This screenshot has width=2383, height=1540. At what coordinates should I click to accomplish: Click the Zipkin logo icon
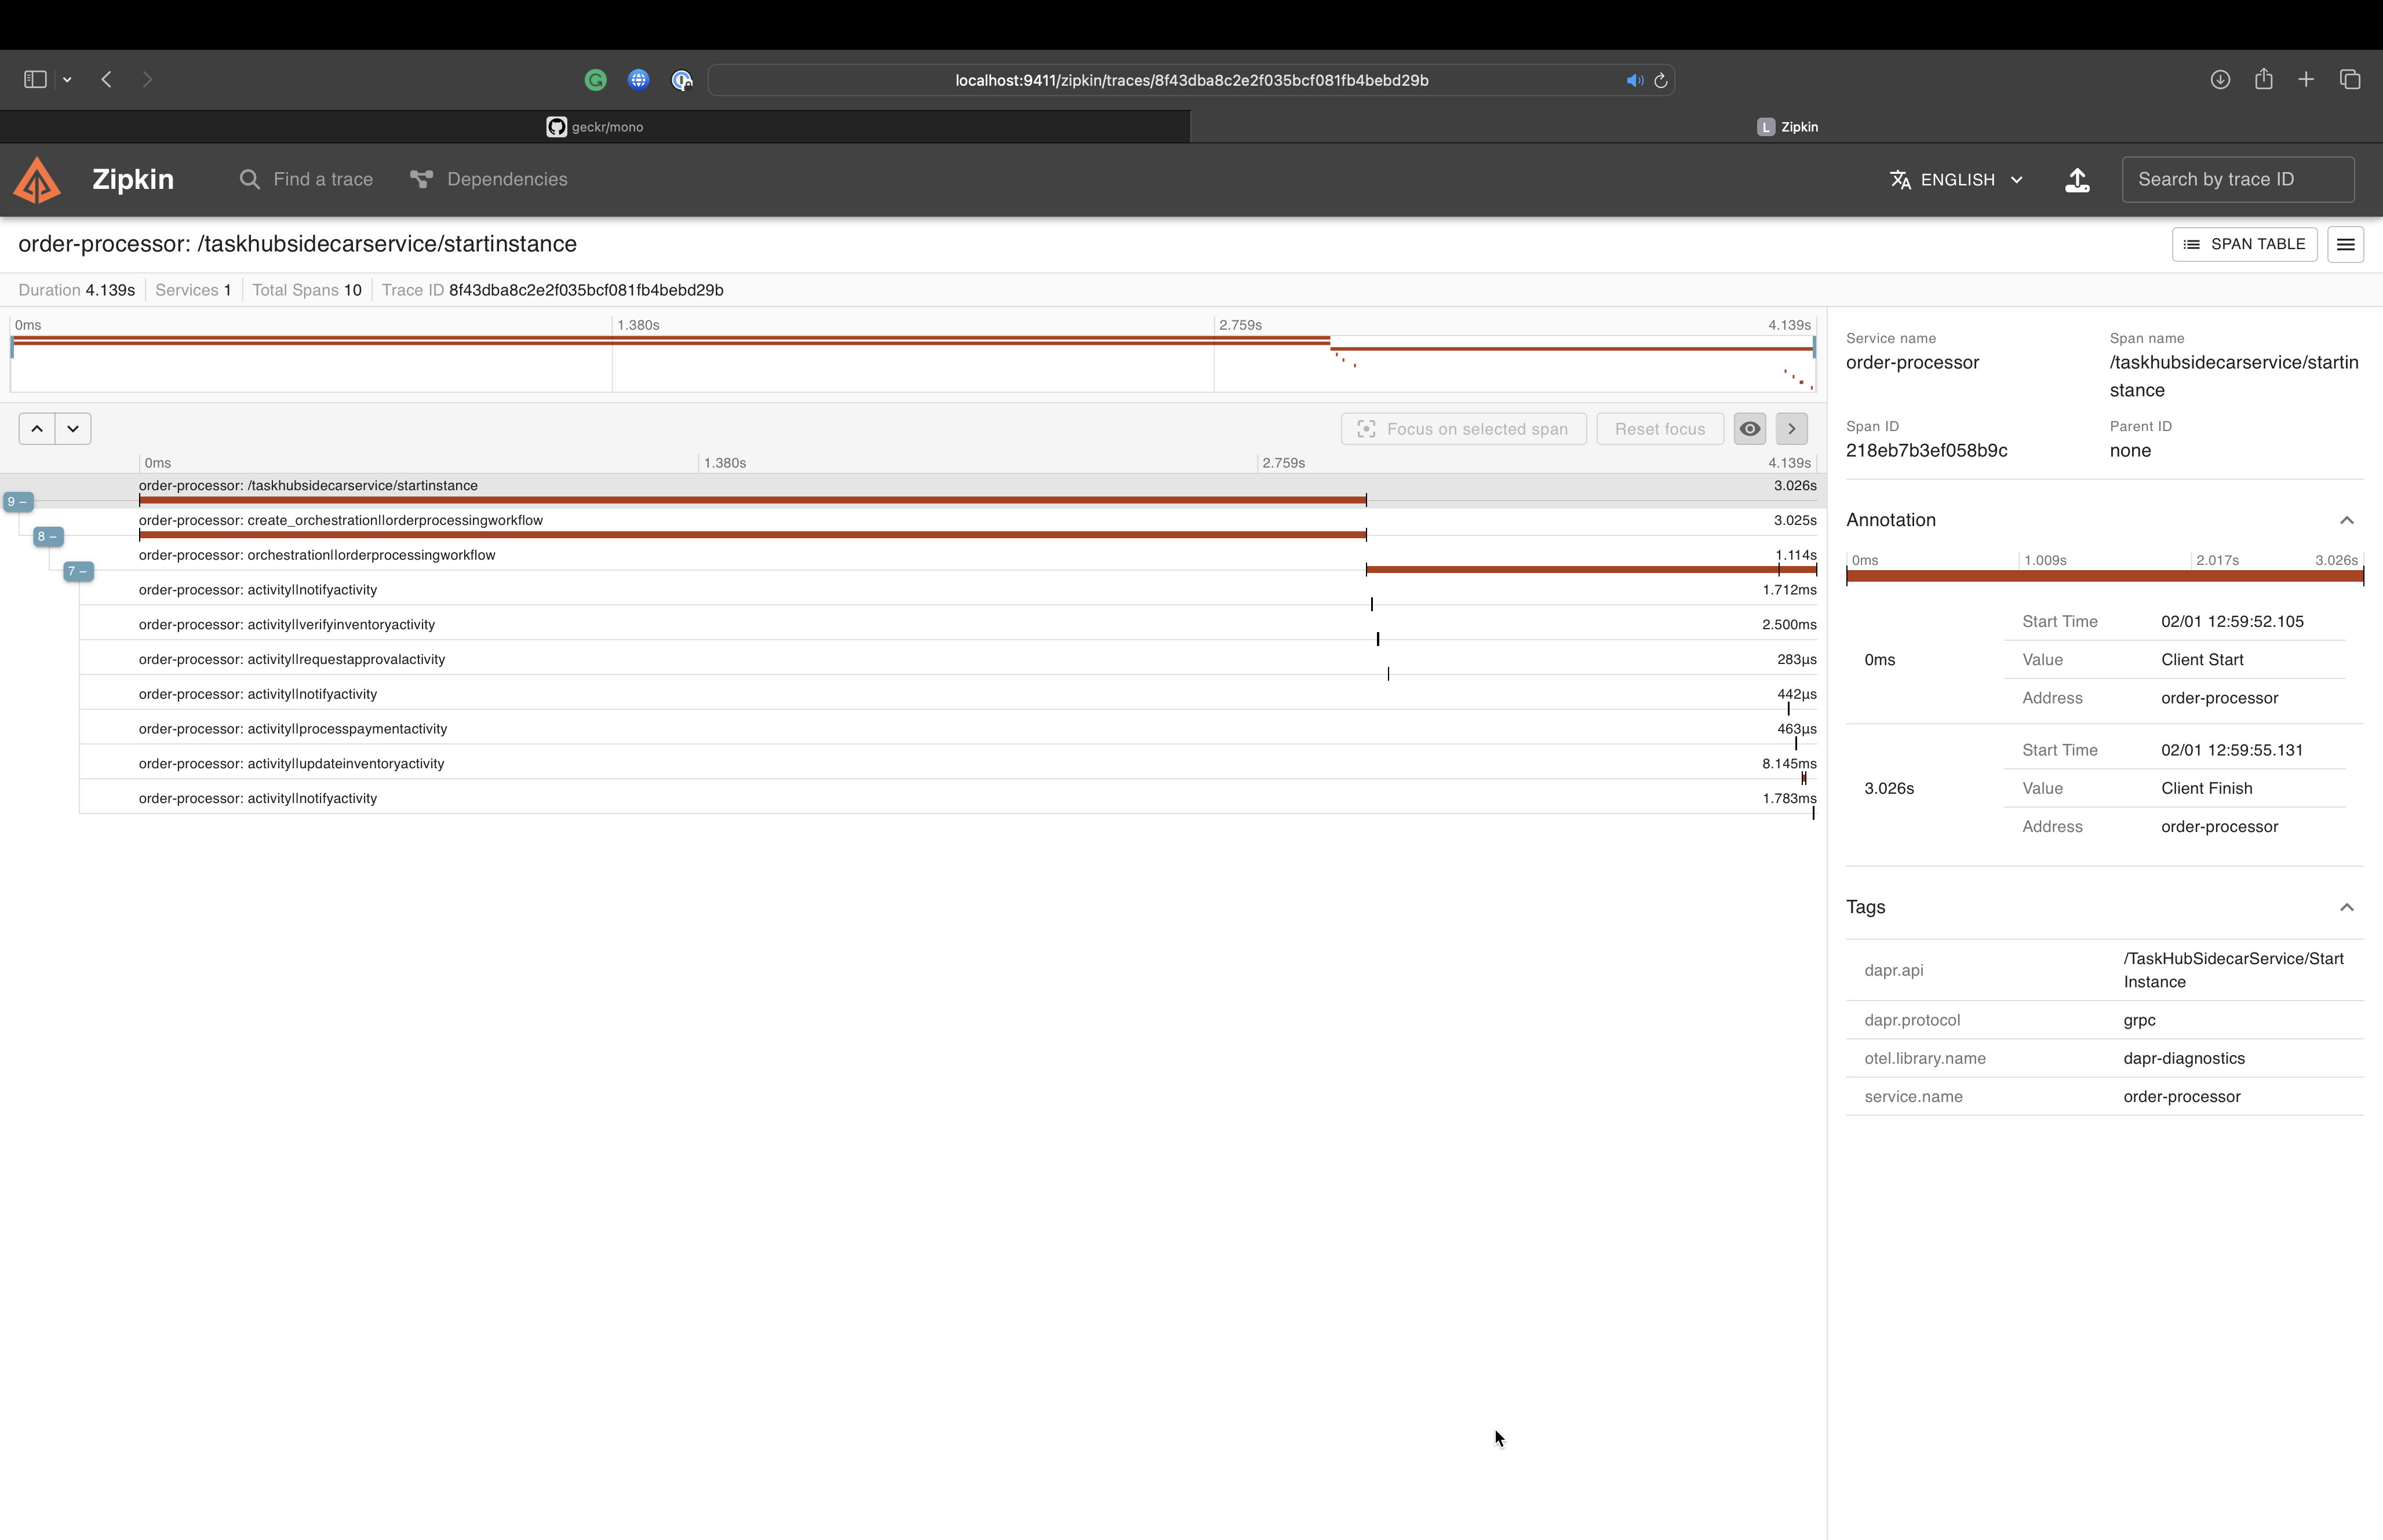[x=37, y=180]
